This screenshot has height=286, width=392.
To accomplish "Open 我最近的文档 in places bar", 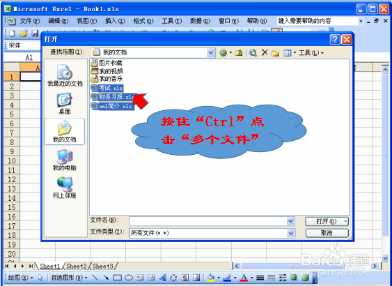I will coord(65,75).
